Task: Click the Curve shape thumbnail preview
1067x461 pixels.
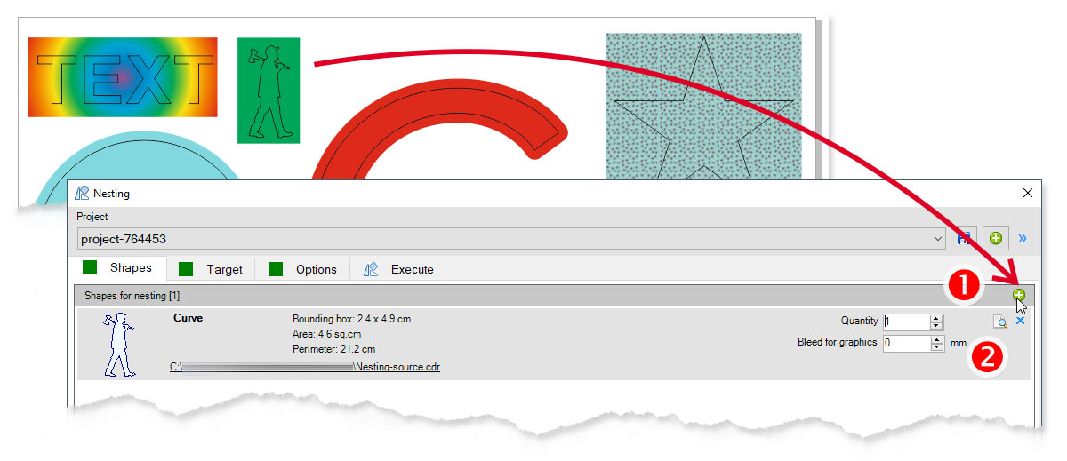Action: [x=118, y=345]
